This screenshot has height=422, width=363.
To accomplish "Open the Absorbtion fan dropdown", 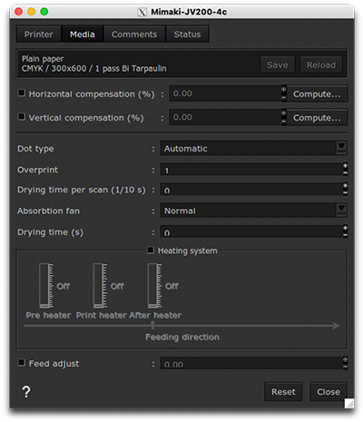I will (x=253, y=211).
